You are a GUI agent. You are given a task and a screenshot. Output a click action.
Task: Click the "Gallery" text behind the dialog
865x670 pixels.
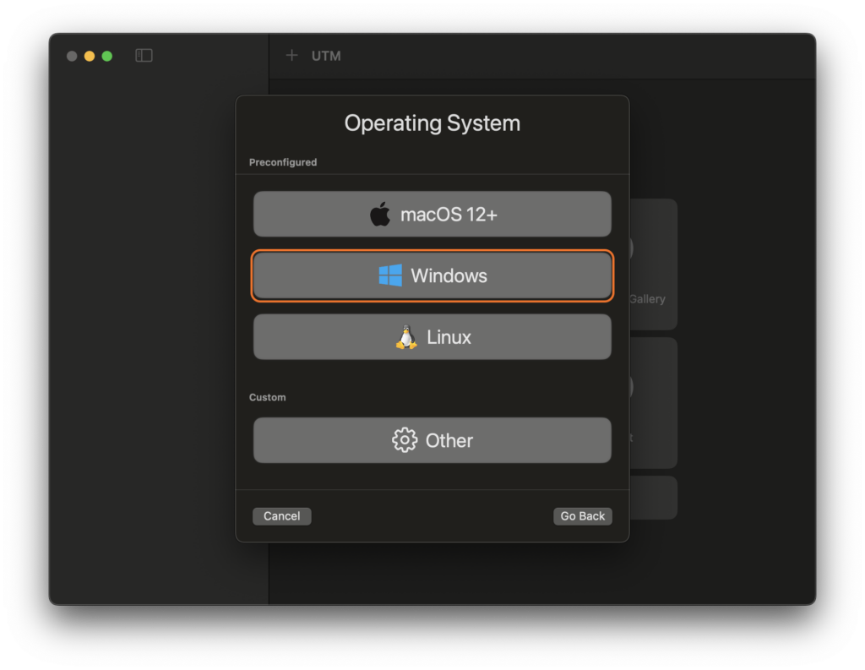[x=647, y=298]
